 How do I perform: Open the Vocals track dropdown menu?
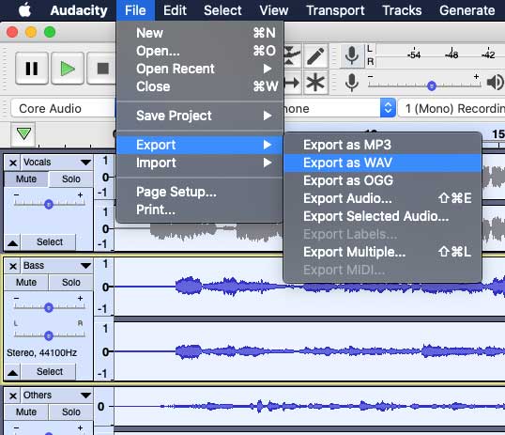(85, 163)
